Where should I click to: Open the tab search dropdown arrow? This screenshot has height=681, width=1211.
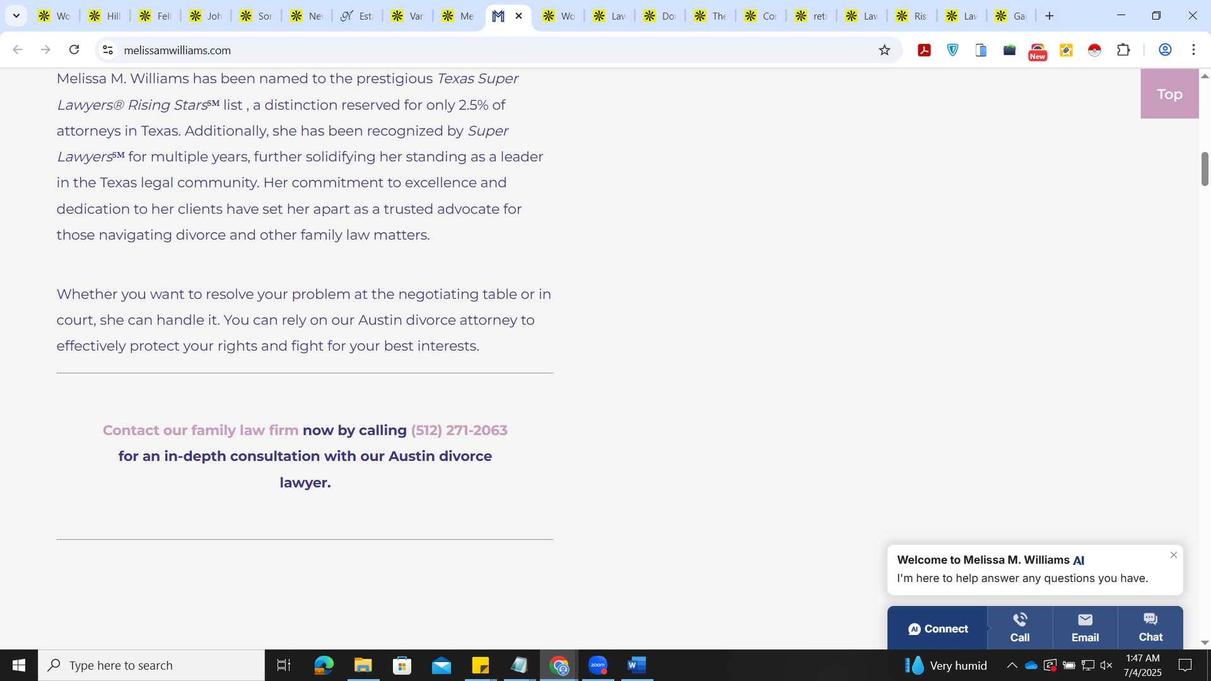(16, 16)
